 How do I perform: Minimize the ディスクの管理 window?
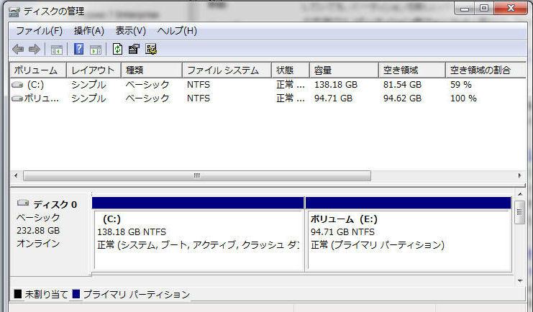tap(465, 8)
